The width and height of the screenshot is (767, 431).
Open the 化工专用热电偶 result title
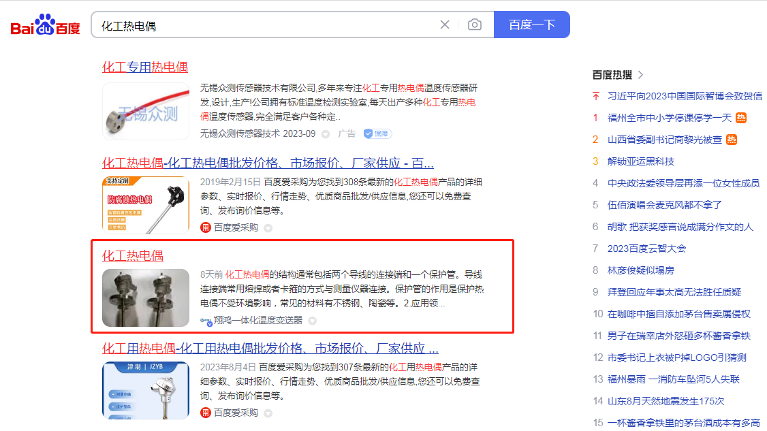click(145, 67)
